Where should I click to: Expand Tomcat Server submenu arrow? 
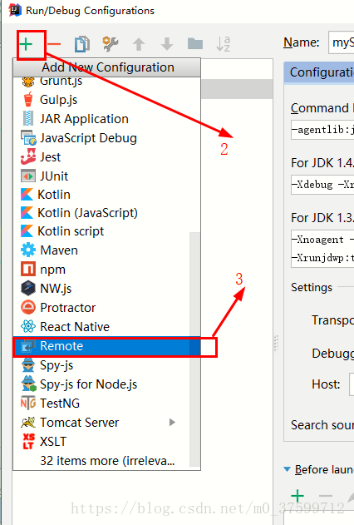(x=172, y=423)
